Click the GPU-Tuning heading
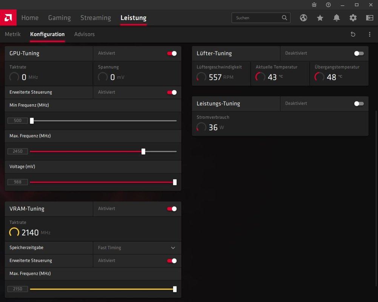The width and height of the screenshot is (378, 302). click(x=25, y=53)
